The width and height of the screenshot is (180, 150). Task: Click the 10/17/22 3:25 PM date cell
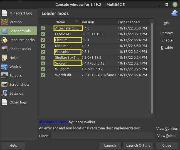tap(132, 69)
